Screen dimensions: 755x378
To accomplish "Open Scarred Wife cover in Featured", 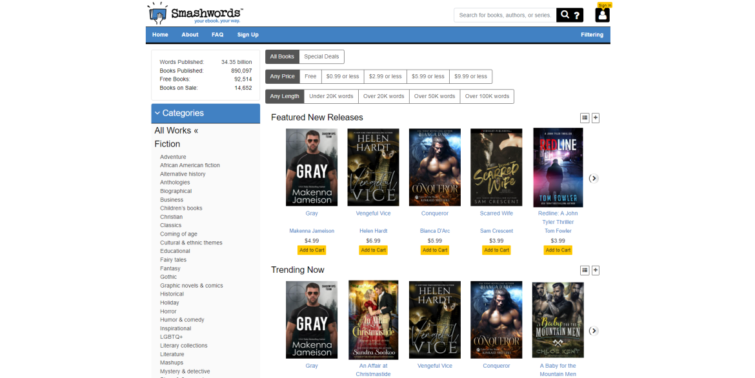I will (496, 167).
